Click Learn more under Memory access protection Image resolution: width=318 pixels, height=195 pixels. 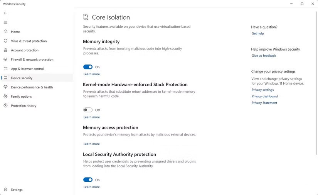91,144
